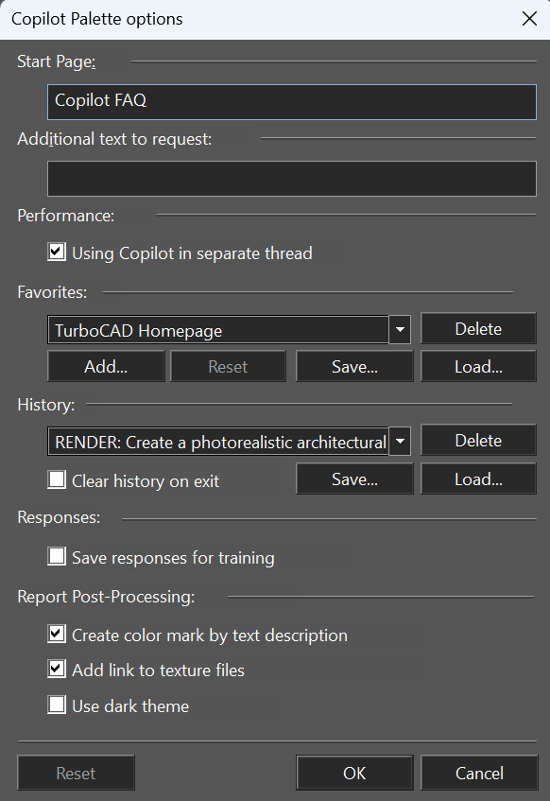This screenshot has width=550, height=801.
Task: Close the Copilot Palette options window
Action: point(529,19)
